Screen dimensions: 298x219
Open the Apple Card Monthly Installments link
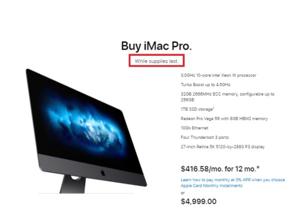click(x=212, y=186)
